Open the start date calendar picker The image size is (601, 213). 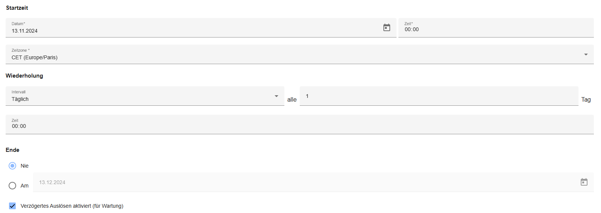[387, 27]
